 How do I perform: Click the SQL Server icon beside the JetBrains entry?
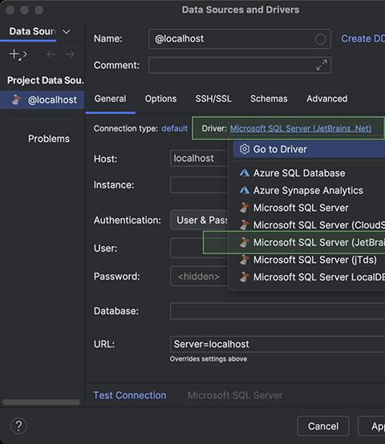click(244, 242)
